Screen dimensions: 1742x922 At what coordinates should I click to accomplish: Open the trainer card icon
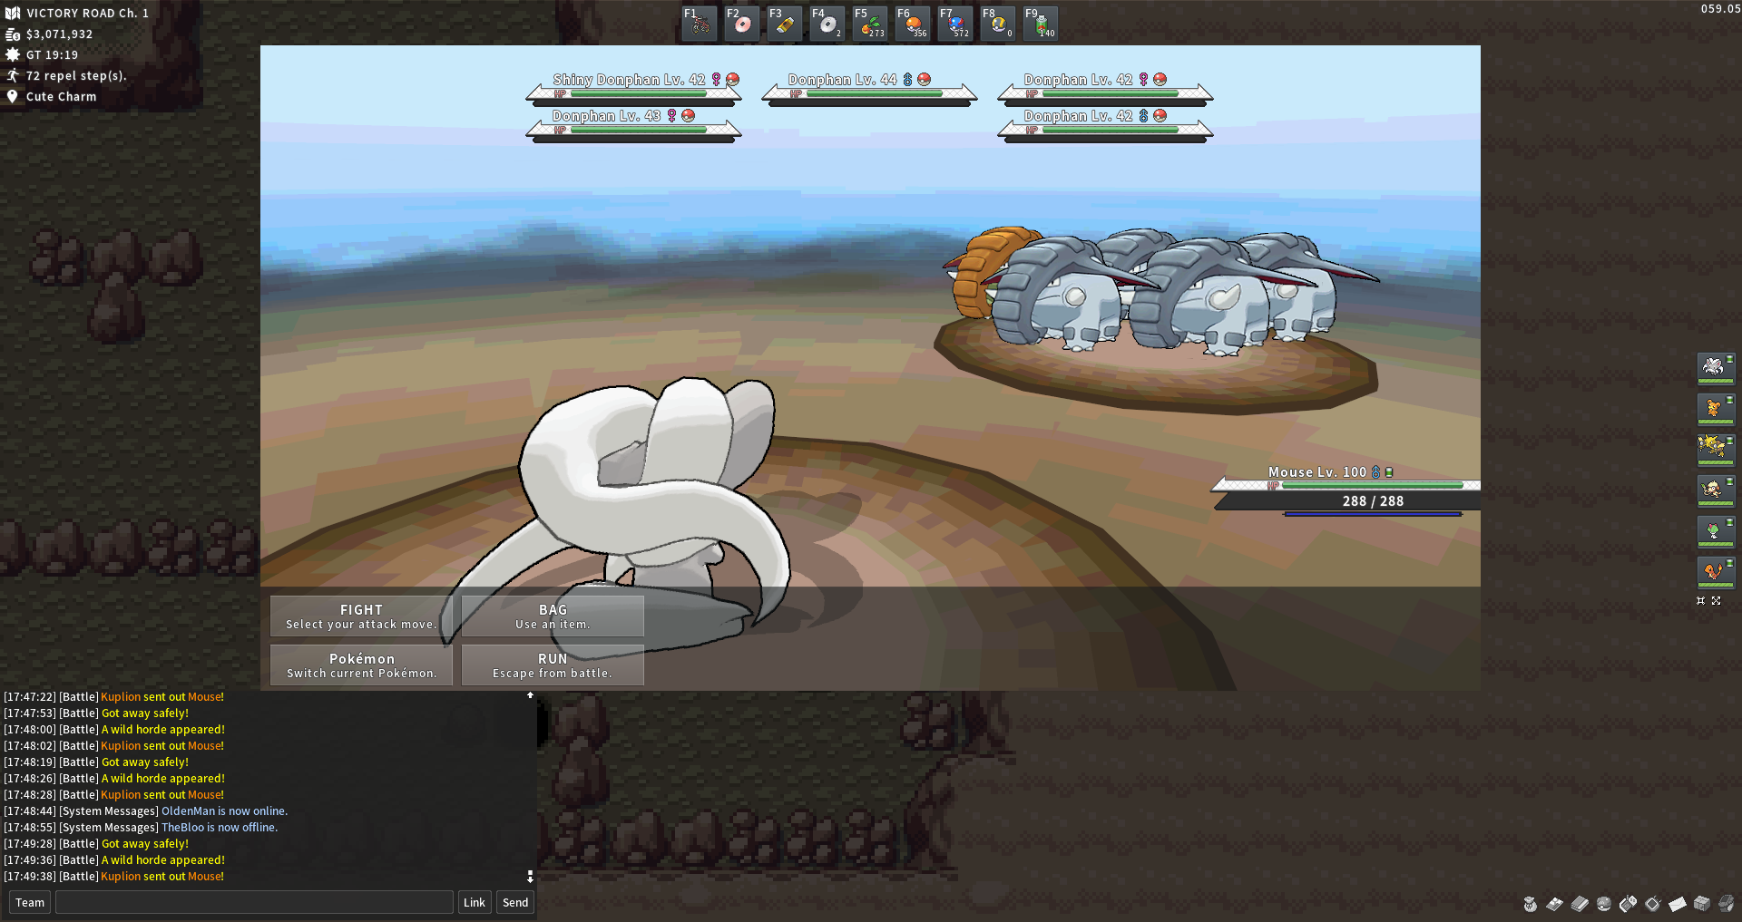click(1554, 904)
